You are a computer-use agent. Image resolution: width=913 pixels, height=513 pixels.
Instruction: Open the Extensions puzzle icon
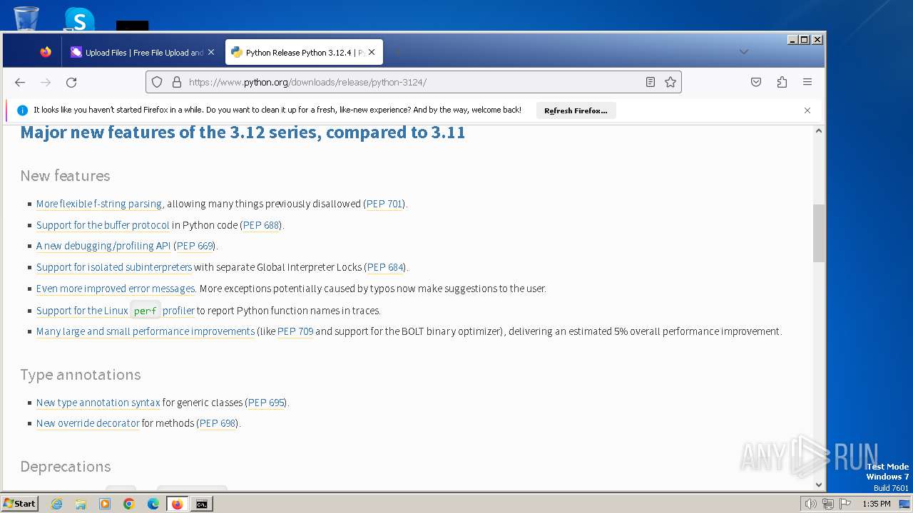(x=782, y=82)
